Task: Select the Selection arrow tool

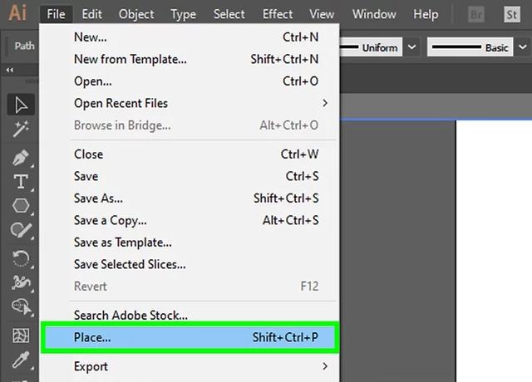Action: (x=21, y=105)
